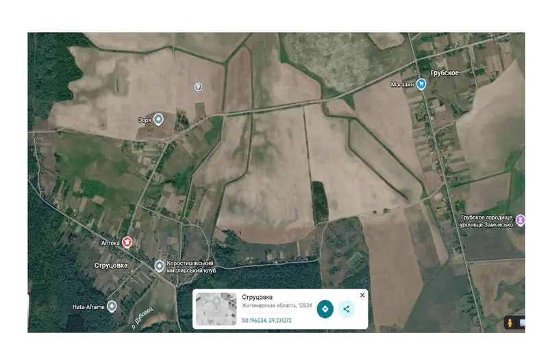Select the red Аптека pharmacy marker
Screen dimensions: 548x359
127,242
